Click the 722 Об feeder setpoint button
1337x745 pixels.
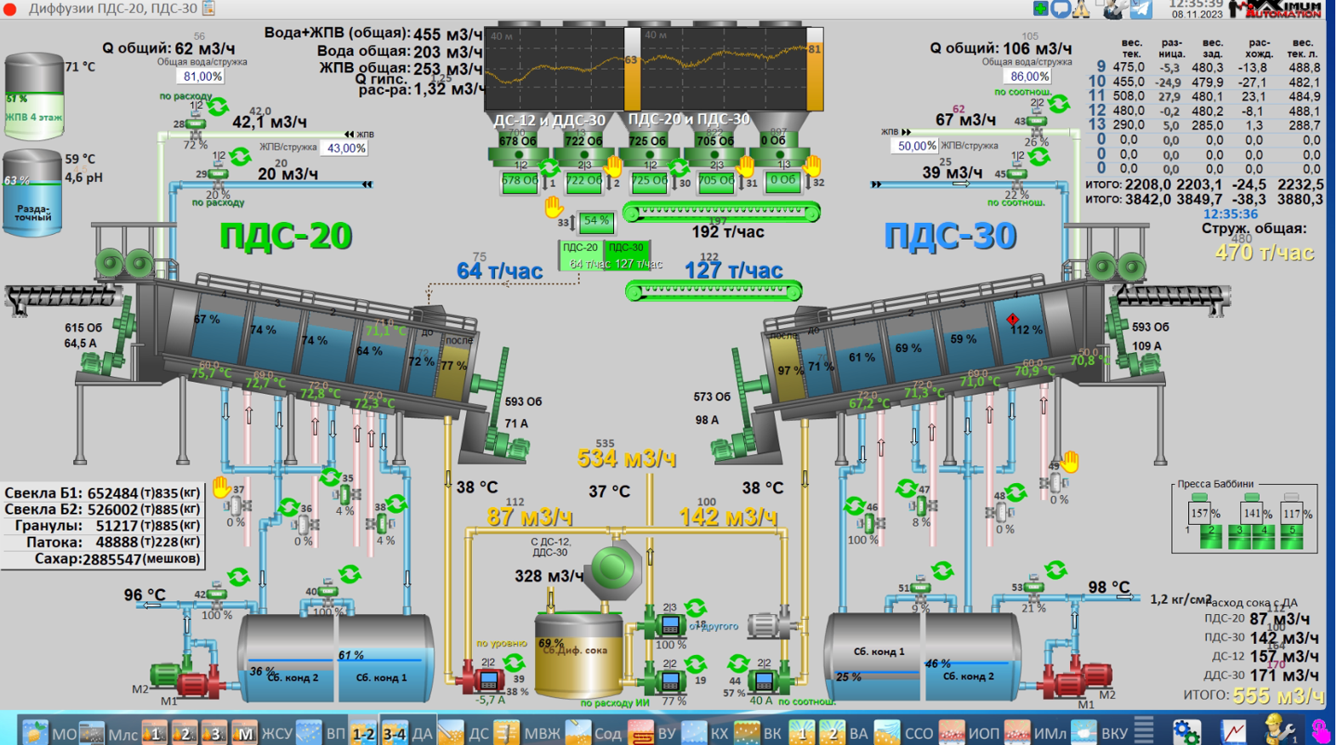click(x=583, y=182)
